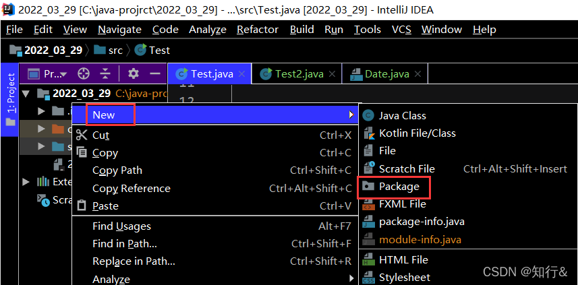This screenshot has width=578, height=285.
Task: Choose Find in Path from context menu
Action: click(215, 244)
